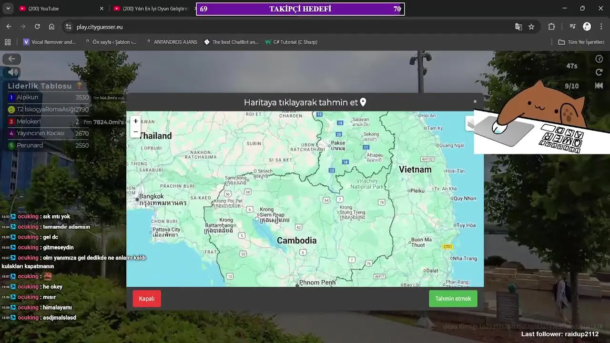610x343 pixels.
Task: Reload the cityguesser page
Action: pos(37,27)
